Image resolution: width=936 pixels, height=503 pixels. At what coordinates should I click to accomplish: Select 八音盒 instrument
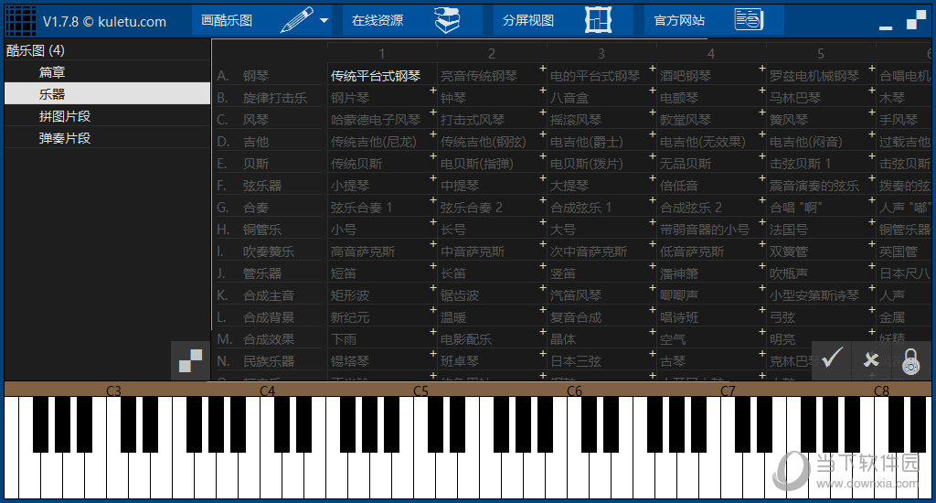click(x=569, y=98)
